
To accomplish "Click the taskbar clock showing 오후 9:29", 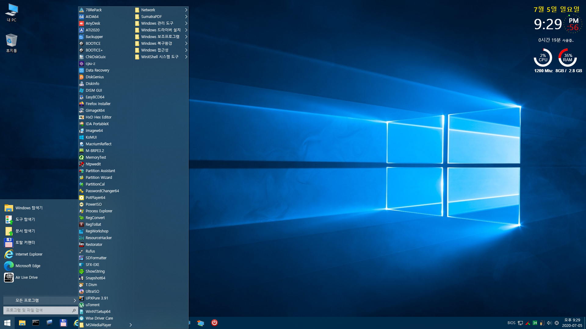I will (572, 323).
